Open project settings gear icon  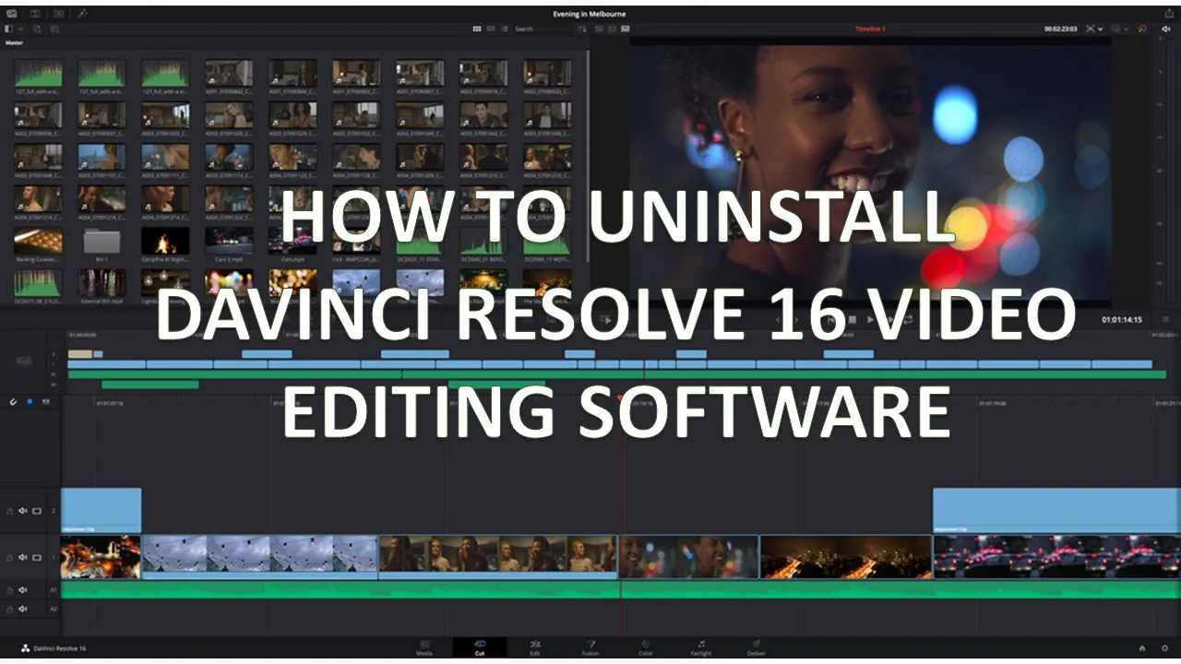(1164, 648)
